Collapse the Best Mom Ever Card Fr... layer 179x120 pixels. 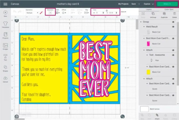144,38
